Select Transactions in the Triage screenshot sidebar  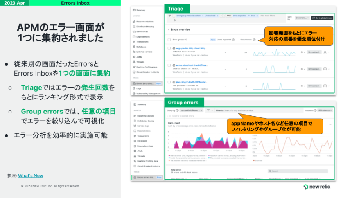(141, 42)
